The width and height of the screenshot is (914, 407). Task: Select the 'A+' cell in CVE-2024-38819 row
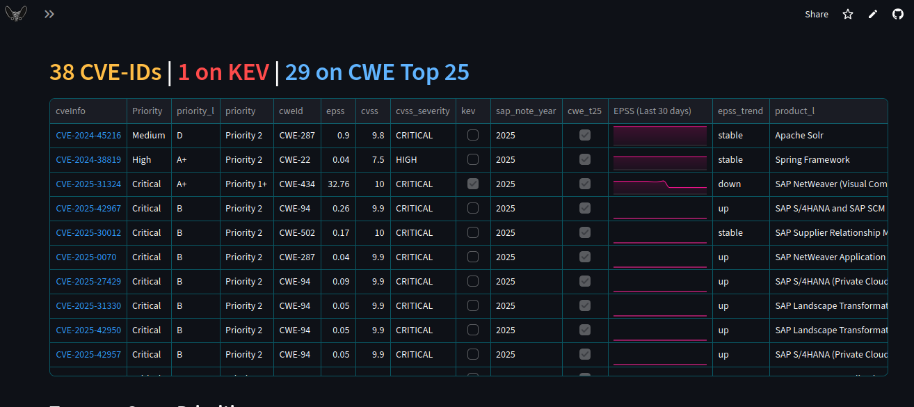click(195, 159)
